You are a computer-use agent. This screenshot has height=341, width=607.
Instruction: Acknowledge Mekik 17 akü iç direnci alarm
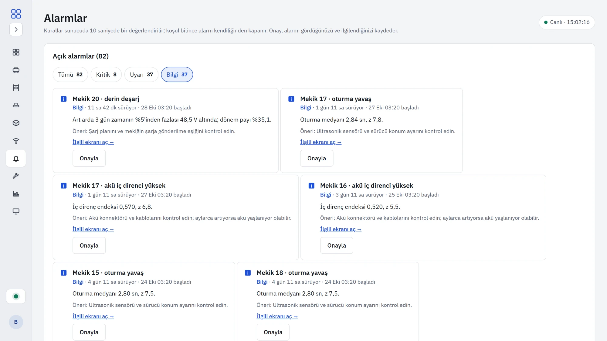tap(89, 246)
